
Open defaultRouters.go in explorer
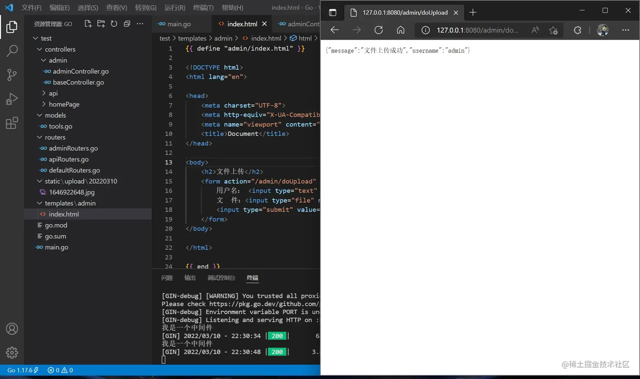[88, 170]
